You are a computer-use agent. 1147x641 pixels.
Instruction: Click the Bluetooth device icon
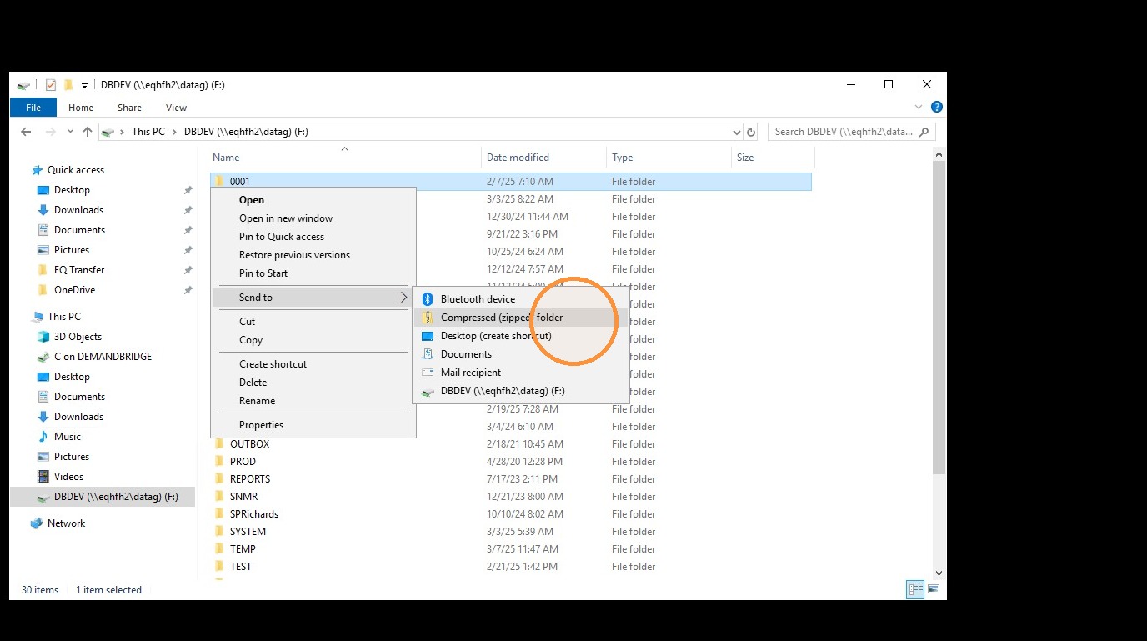pos(428,299)
